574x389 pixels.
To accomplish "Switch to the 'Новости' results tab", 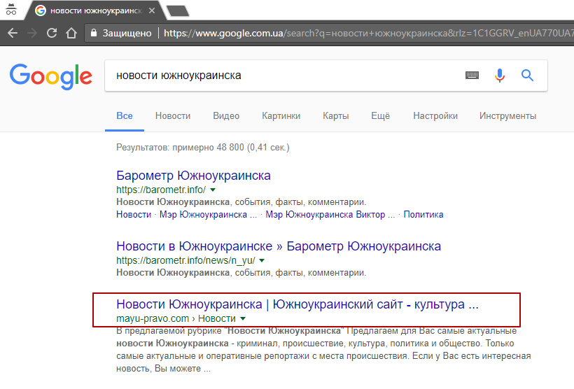I will 173,116.
